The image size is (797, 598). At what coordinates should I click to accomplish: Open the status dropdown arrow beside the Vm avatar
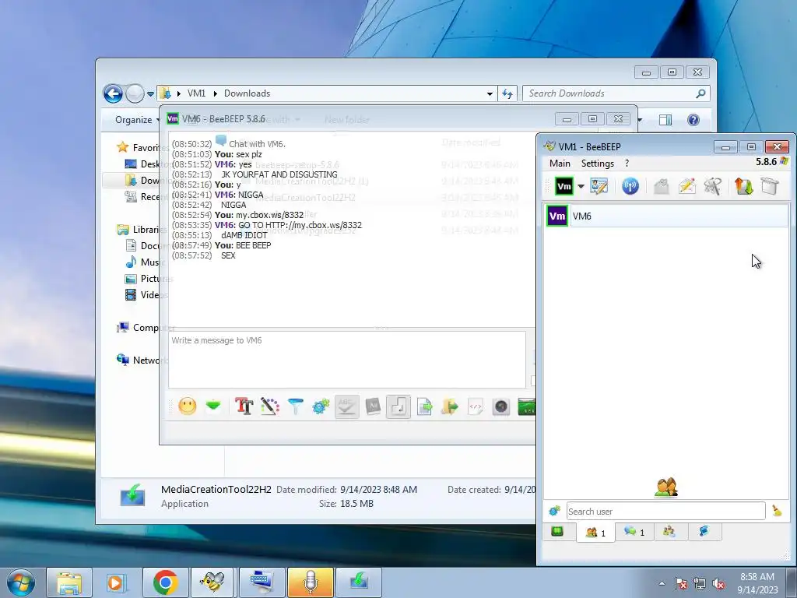pyautogui.click(x=581, y=186)
